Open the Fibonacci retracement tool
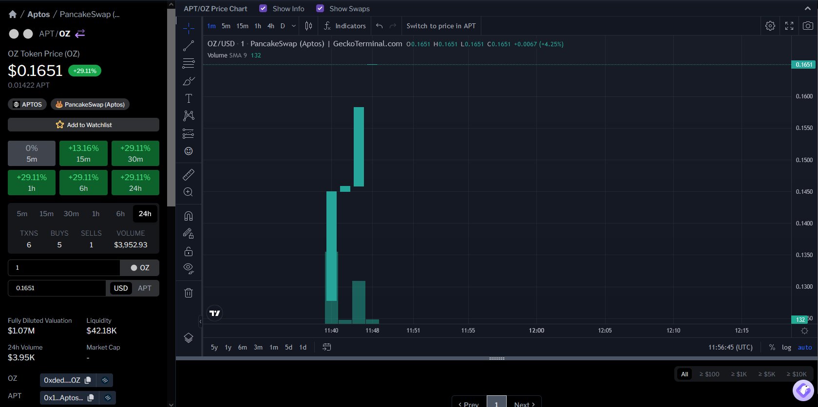Viewport: 818px width, 407px height. 189,63
